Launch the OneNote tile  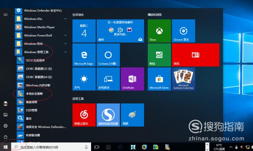[x=132, y=79]
